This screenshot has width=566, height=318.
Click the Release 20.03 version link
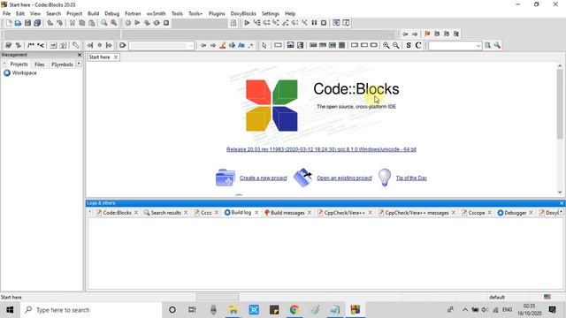[x=321, y=149]
